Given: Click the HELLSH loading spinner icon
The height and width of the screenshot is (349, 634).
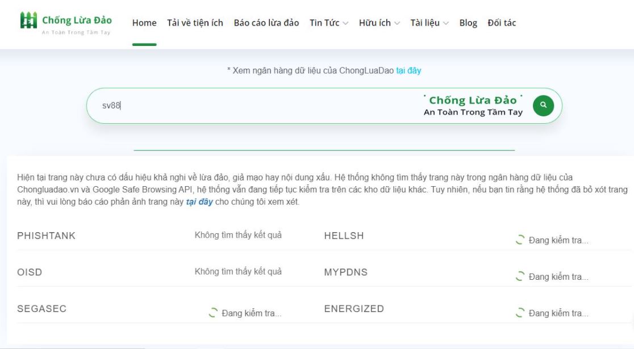Looking at the screenshot, I should [519, 240].
